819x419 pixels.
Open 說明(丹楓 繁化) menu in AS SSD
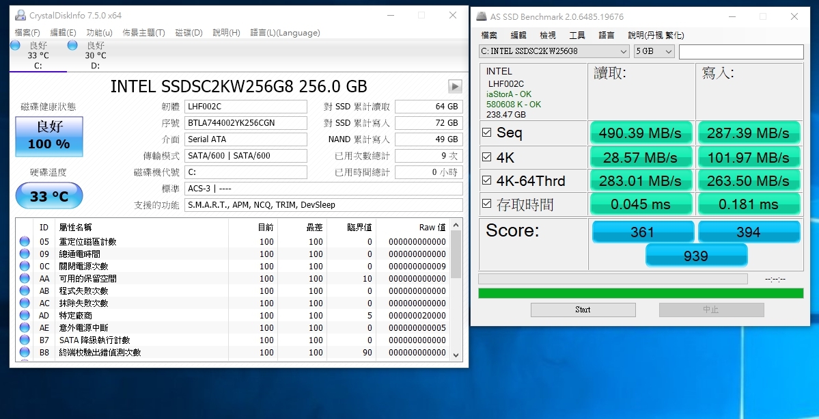click(x=656, y=36)
